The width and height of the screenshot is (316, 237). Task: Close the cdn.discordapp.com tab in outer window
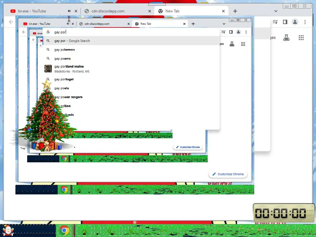point(150,11)
